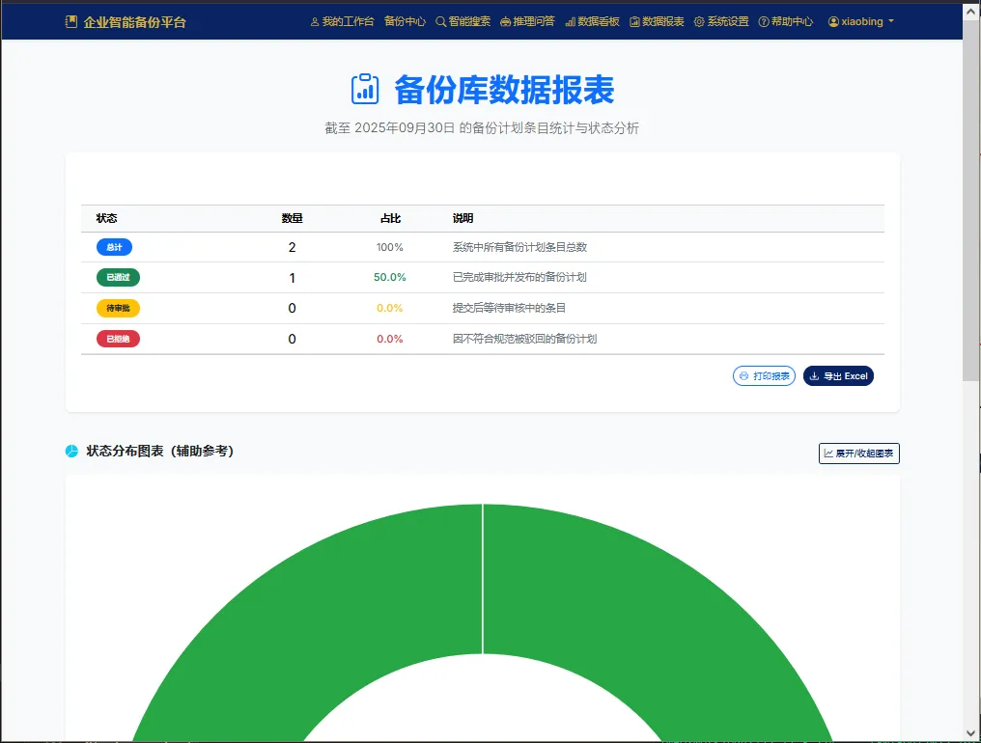Go to 备份中心 menu item
This screenshot has height=743, width=981.
tap(405, 21)
